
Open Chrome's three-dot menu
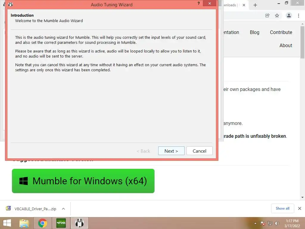point(298,16)
